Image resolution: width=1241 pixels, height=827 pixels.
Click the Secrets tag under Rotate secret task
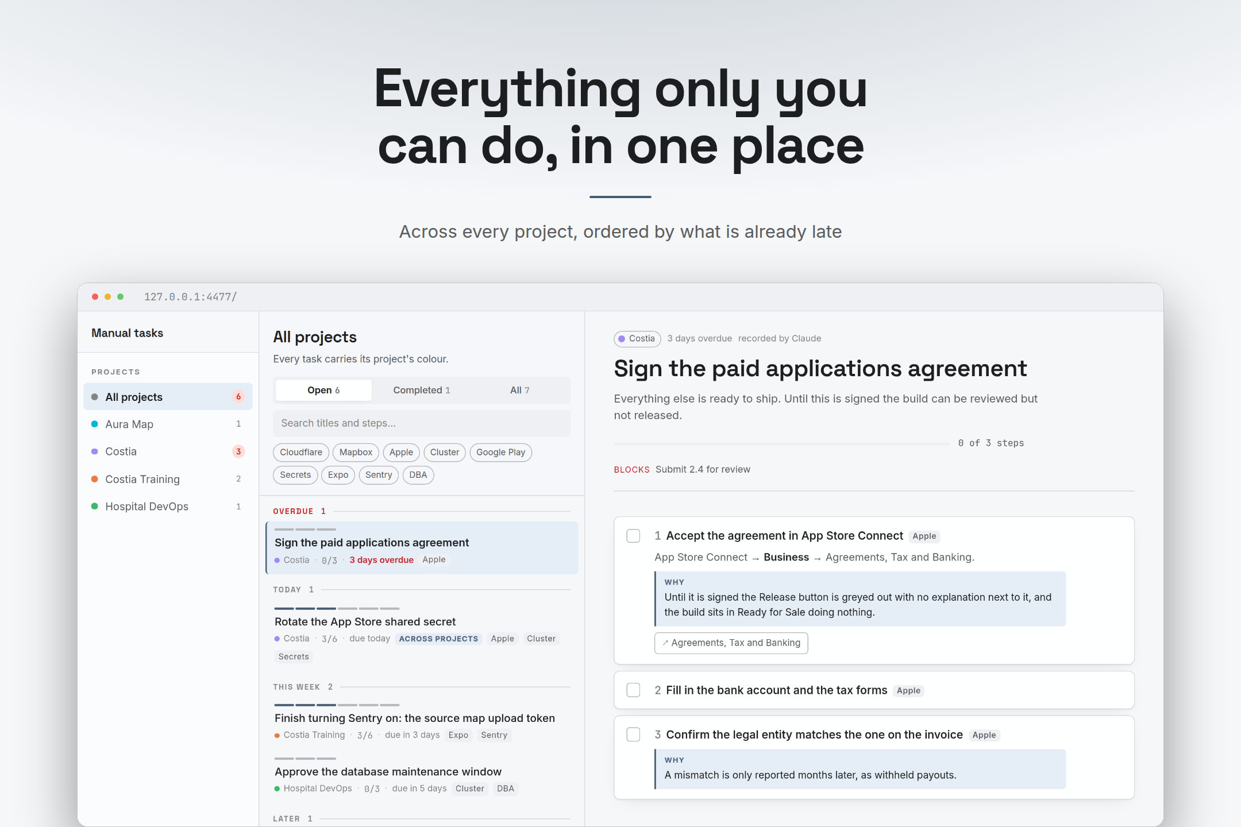tap(294, 656)
